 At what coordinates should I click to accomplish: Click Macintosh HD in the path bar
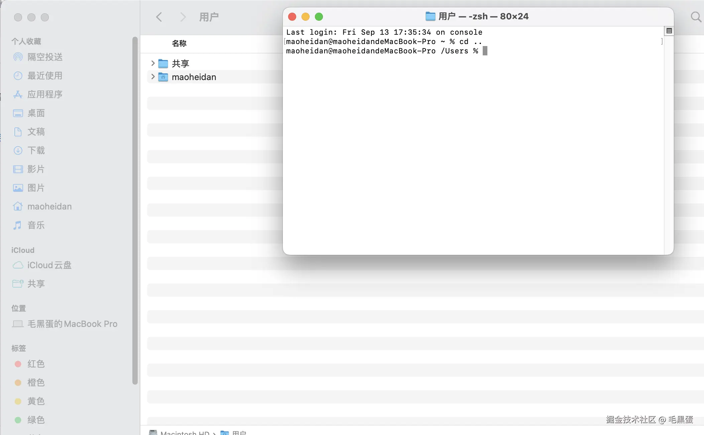click(x=185, y=432)
